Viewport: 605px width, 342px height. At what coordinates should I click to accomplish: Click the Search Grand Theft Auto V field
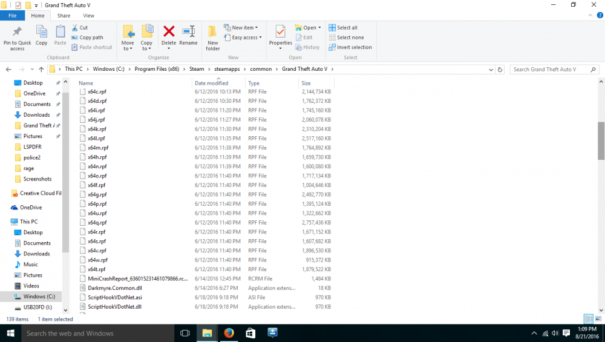tap(549, 70)
